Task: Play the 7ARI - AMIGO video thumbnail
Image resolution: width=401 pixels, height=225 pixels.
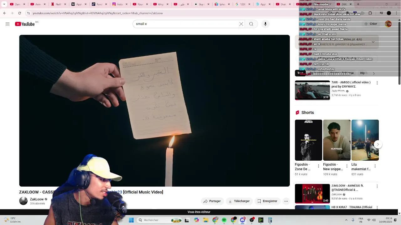Action: (x=312, y=90)
